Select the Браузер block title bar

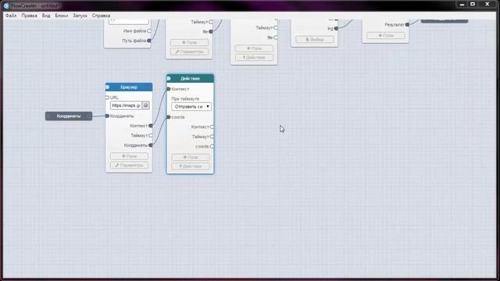click(129, 87)
